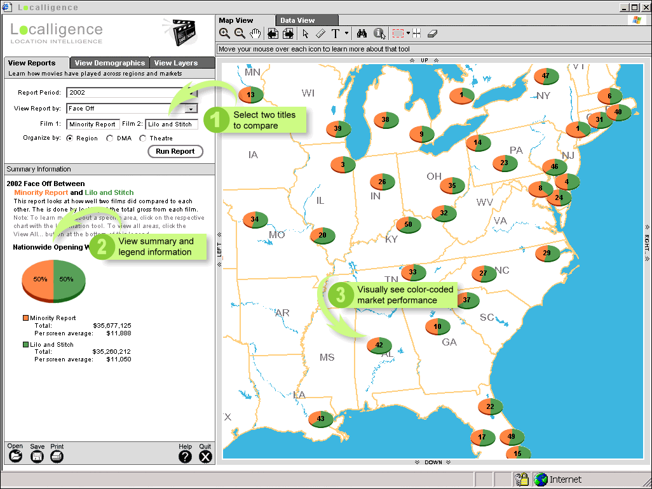
Task: Activate the information identify tool
Action: pyautogui.click(x=379, y=34)
